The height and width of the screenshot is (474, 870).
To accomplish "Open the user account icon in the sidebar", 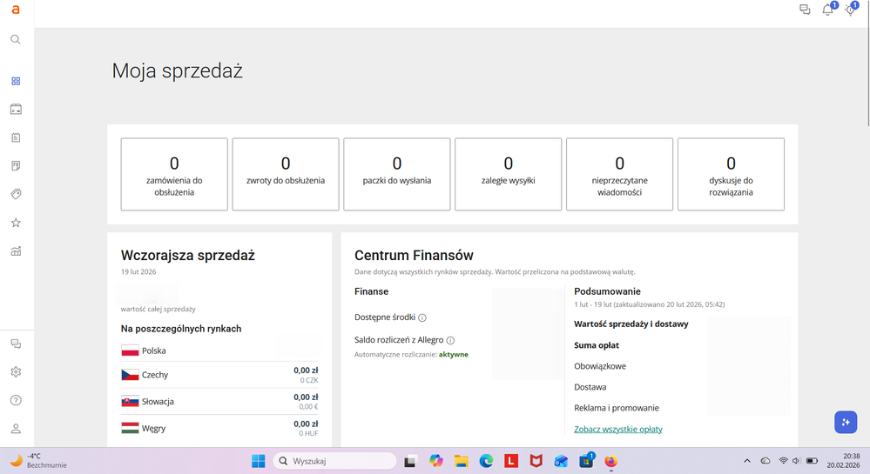I will coord(16,429).
